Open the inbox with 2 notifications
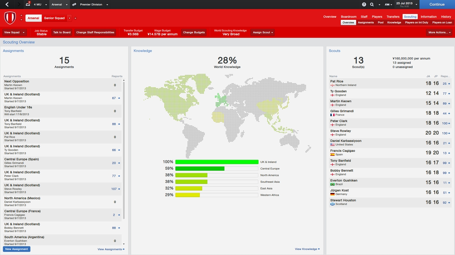 pyautogui.click(x=28, y=4)
